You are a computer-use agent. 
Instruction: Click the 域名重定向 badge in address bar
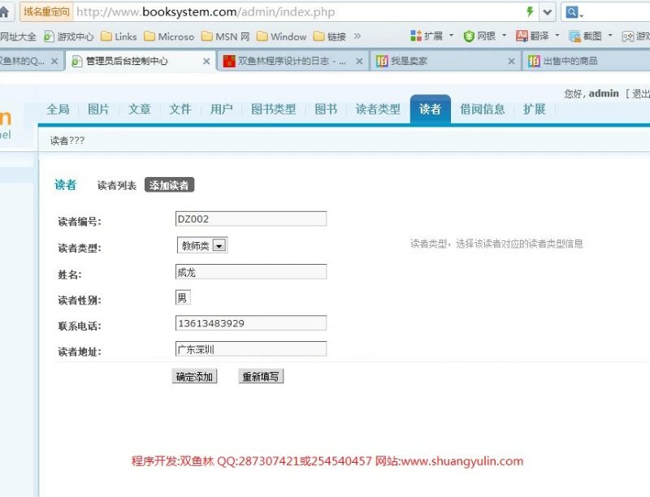(x=46, y=11)
